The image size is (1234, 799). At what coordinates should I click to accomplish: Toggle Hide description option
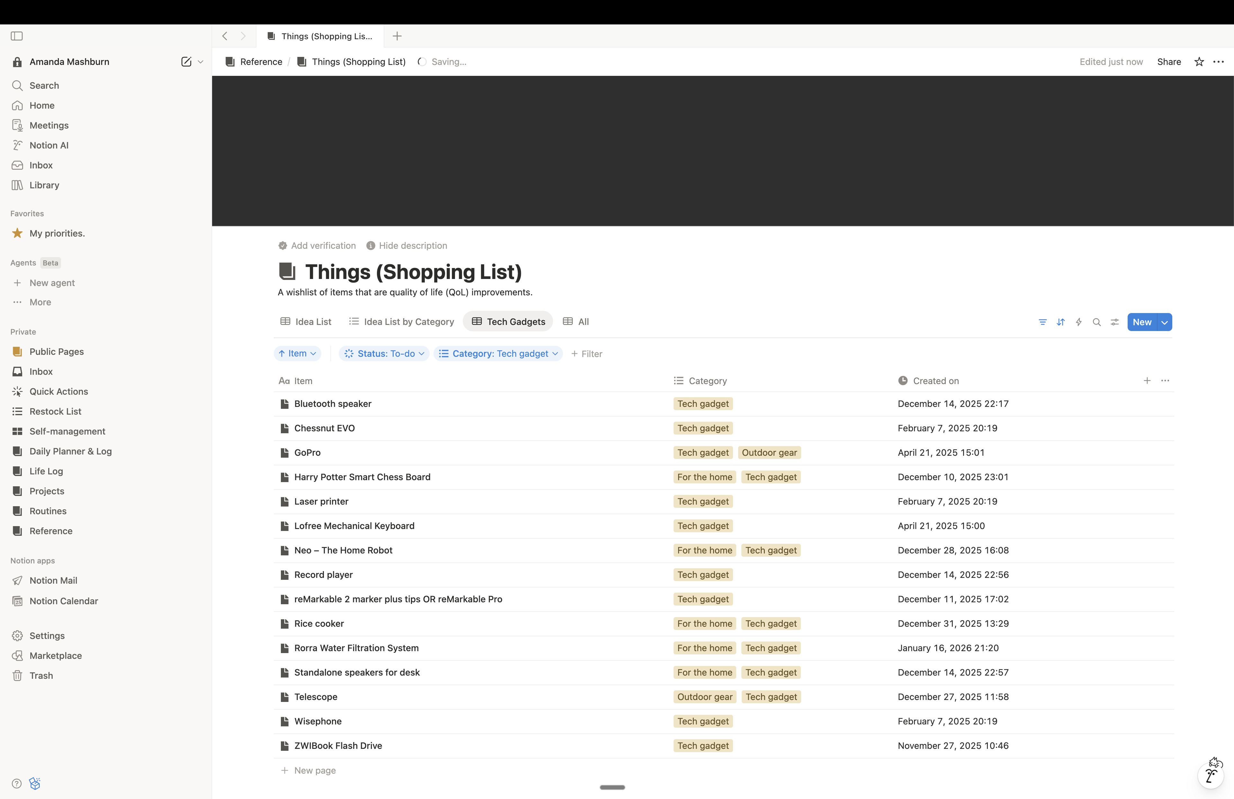click(407, 245)
